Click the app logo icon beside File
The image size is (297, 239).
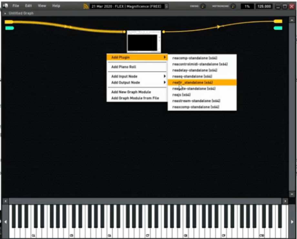5,6
